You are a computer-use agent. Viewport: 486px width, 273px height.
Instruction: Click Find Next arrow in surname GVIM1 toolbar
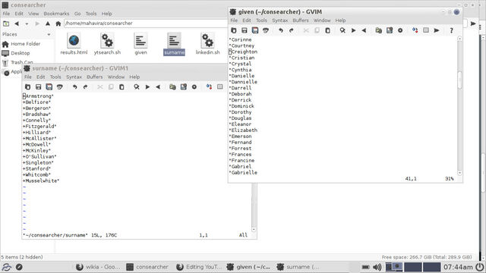click(147, 87)
